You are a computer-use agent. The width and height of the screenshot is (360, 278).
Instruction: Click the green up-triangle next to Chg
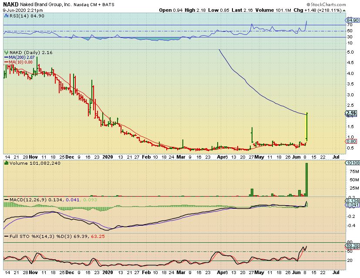click(344, 10)
